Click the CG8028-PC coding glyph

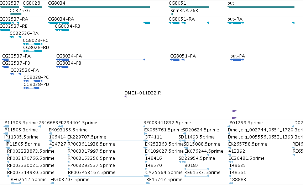point(33,81)
